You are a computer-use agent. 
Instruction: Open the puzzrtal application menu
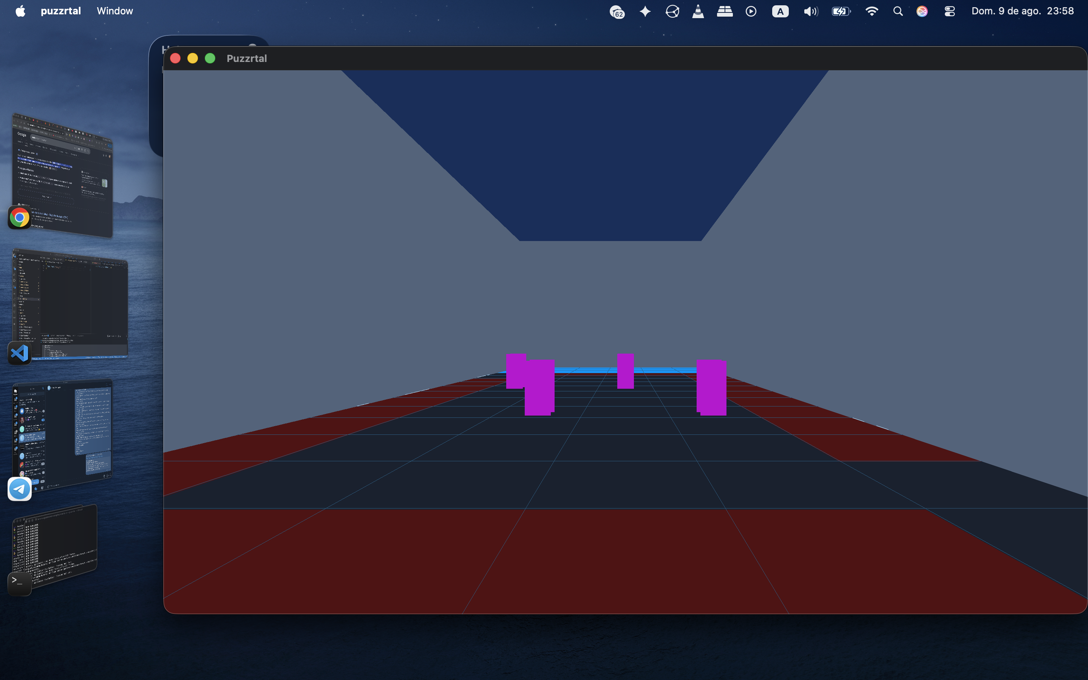click(x=61, y=11)
